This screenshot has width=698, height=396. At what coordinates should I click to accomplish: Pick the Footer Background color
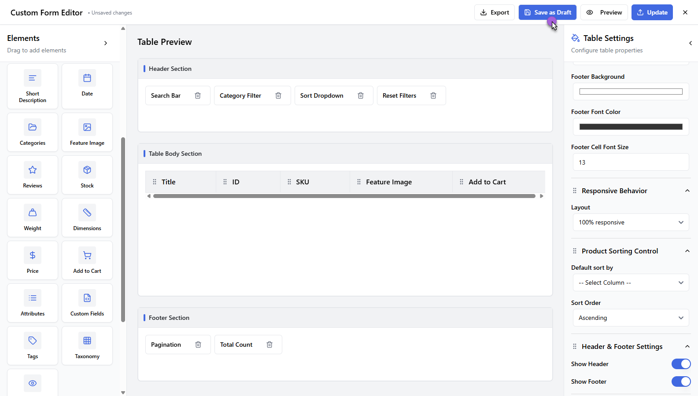(631, 92)
